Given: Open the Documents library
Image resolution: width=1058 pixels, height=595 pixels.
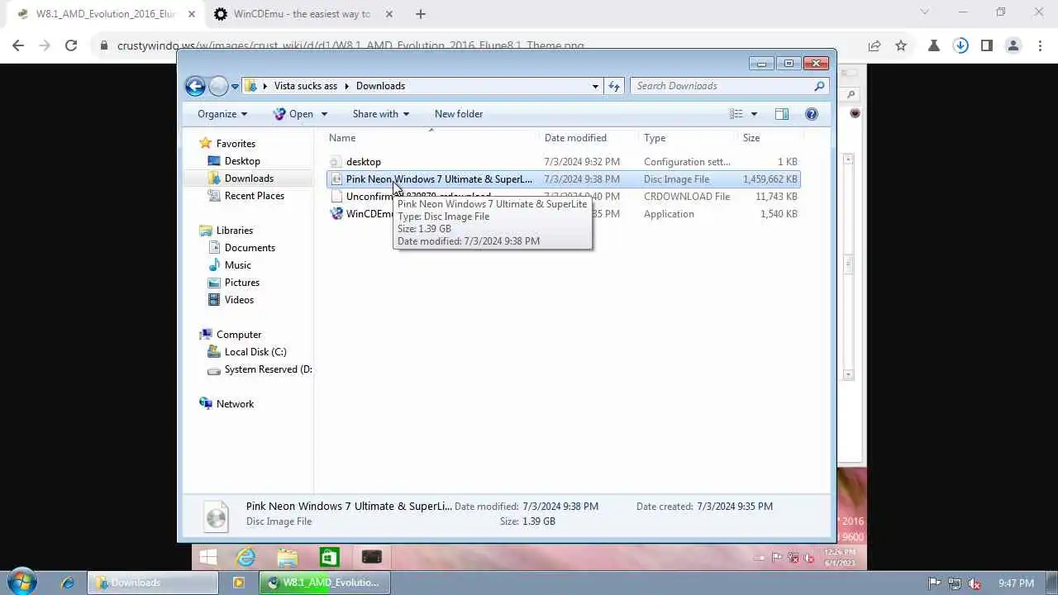Looking at the screenshot, I should tap(250, 248).
